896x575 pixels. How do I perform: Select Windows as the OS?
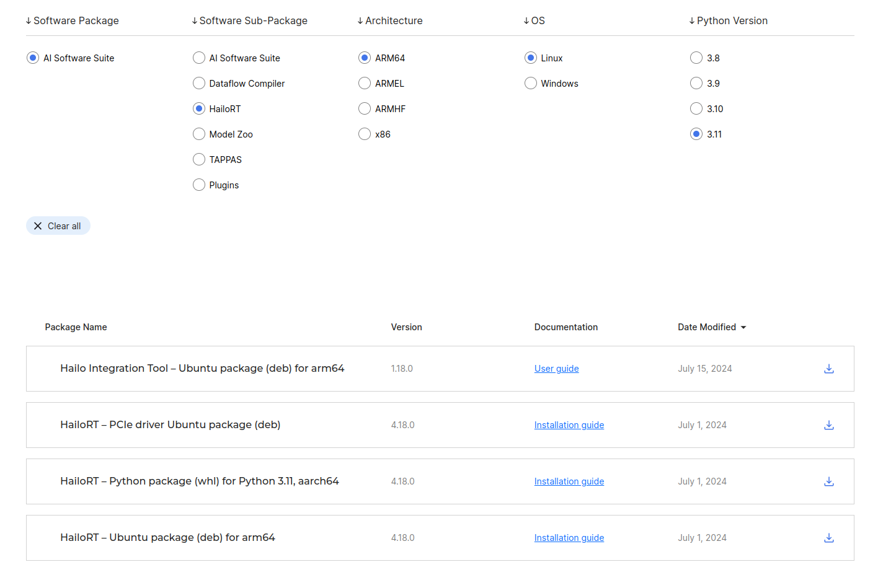(531, 83)
